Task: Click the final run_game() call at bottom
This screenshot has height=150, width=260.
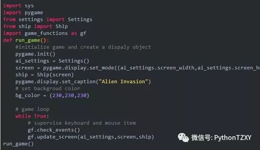Action: click(x=18, y=144)
